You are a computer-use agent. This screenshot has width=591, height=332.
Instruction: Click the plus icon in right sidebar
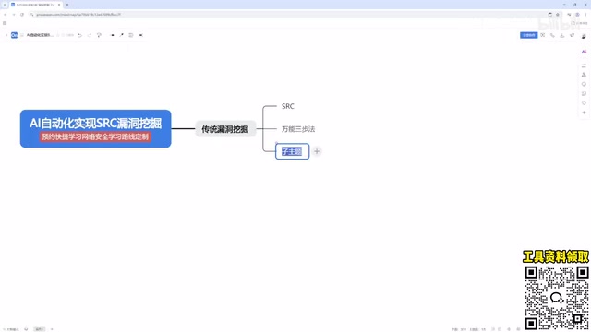tap(584, 113)
